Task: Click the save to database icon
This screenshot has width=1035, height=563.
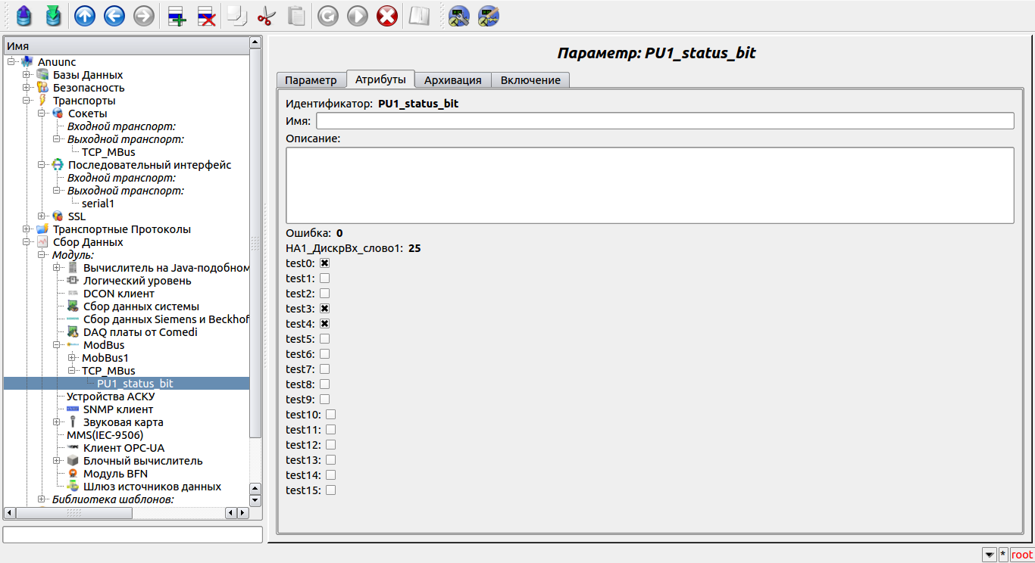Action: (x=53, y=16)
